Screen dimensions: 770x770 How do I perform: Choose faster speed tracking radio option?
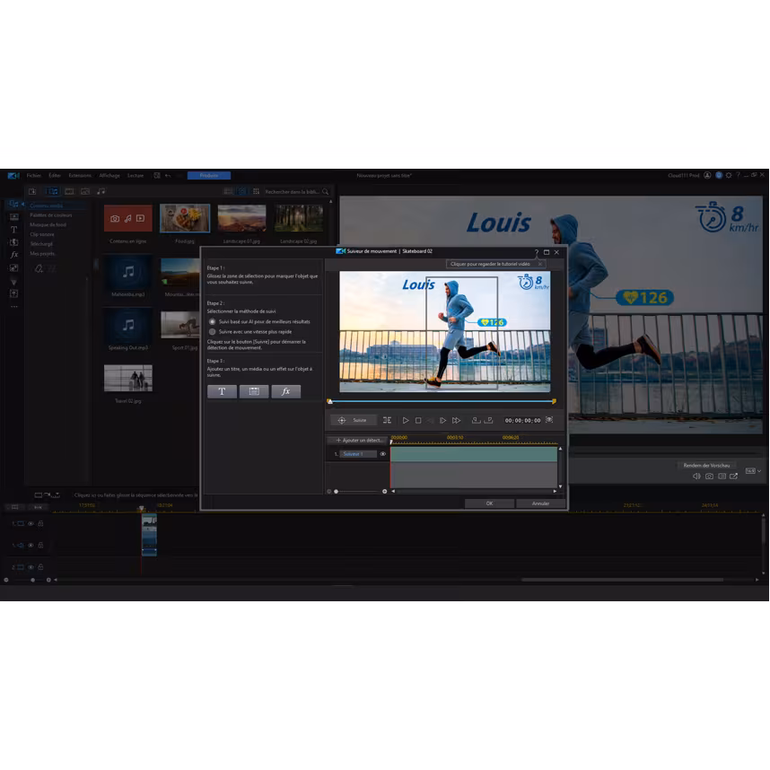[x=212, y=331]
